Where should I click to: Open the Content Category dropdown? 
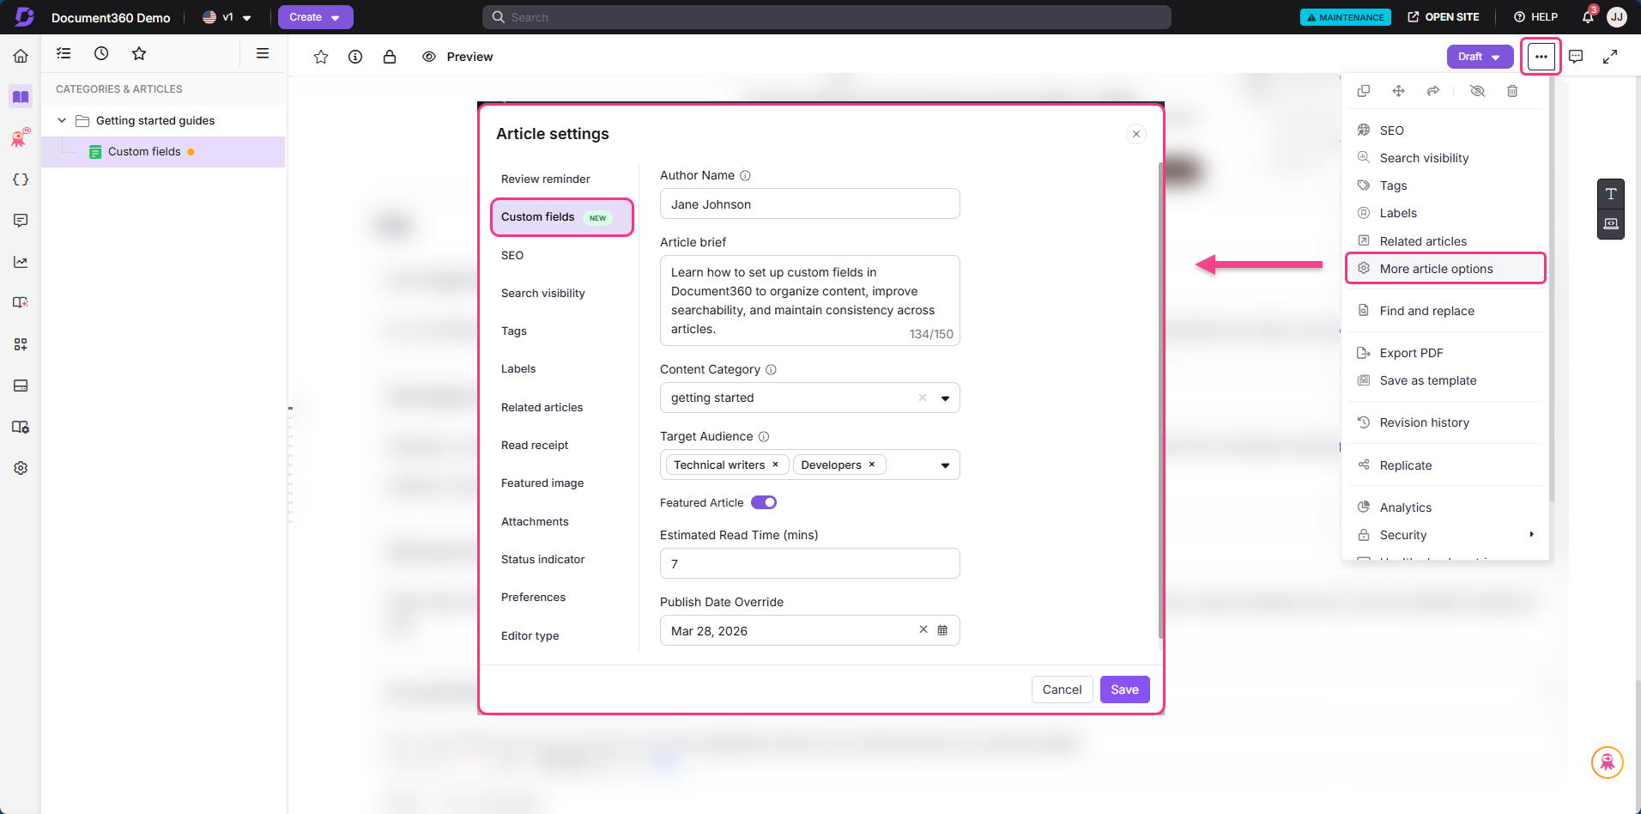pyautogui.click(x=944, y=398)
